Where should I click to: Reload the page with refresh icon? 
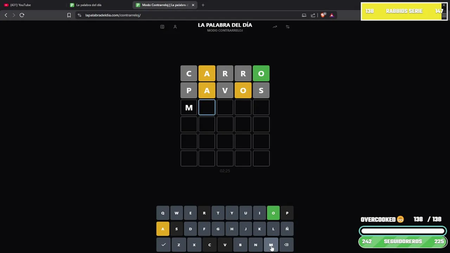click(22, 15)
